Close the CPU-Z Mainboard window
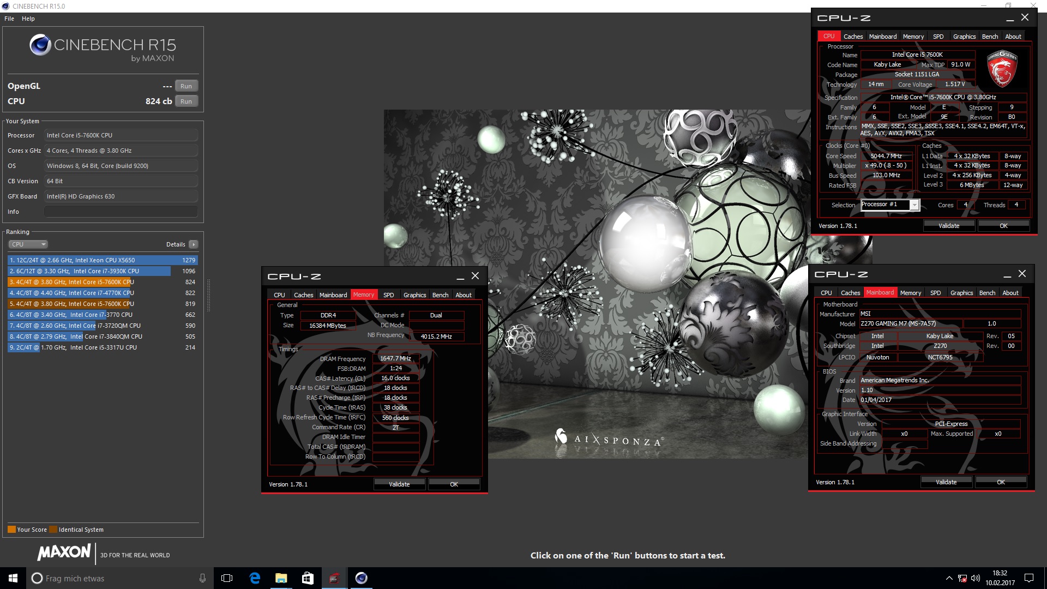This screenshot has width=1047, height=589. click(1022, 274)
